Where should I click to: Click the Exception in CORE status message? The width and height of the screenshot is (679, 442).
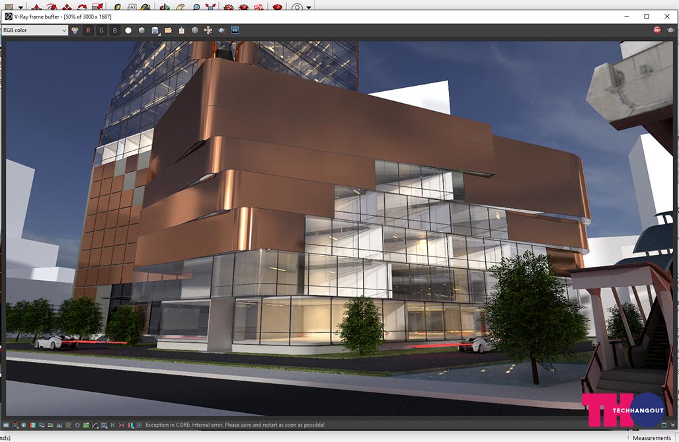click(x=235, y=425)
